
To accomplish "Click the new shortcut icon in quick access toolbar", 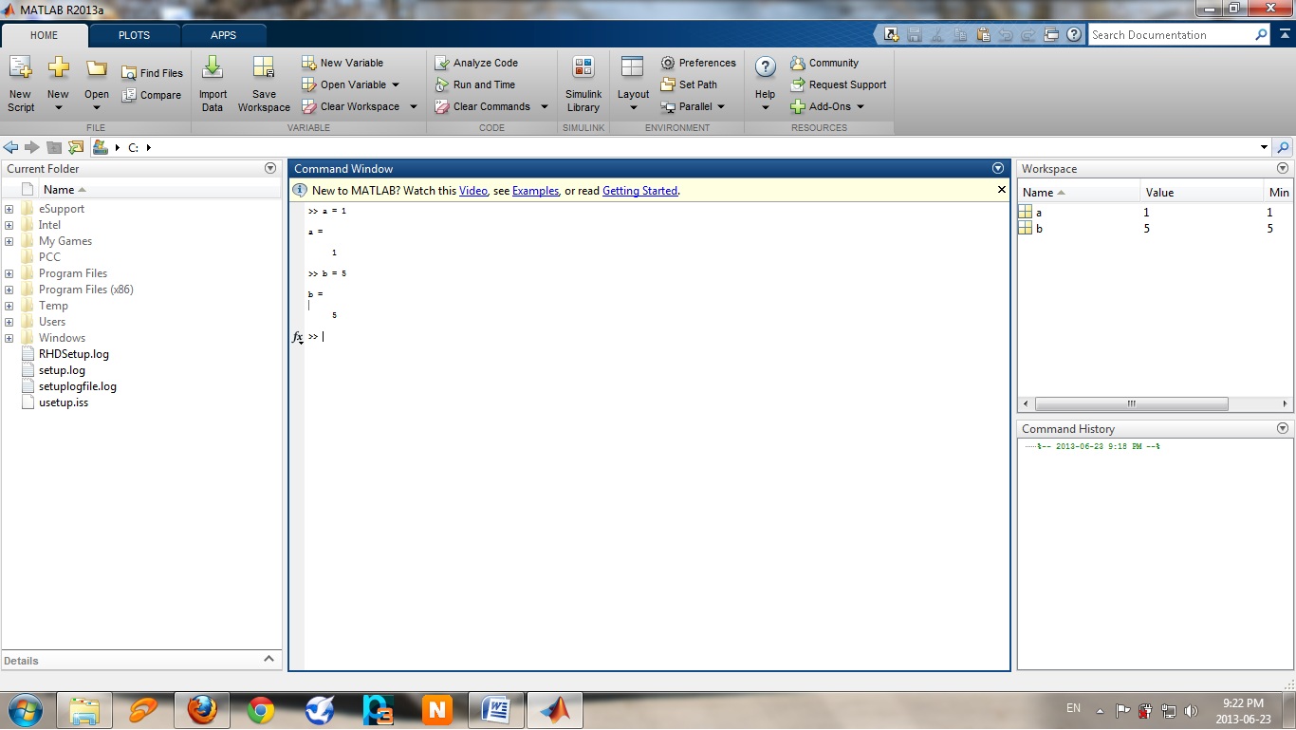I will pyautogui.click(x=891, y=34).
